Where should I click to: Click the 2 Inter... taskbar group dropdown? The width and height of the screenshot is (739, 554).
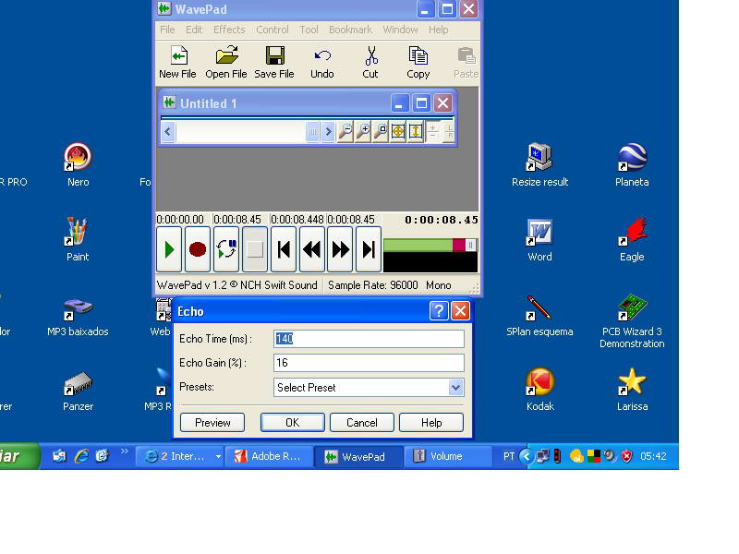pyautogui.click(x=218, y=456)
